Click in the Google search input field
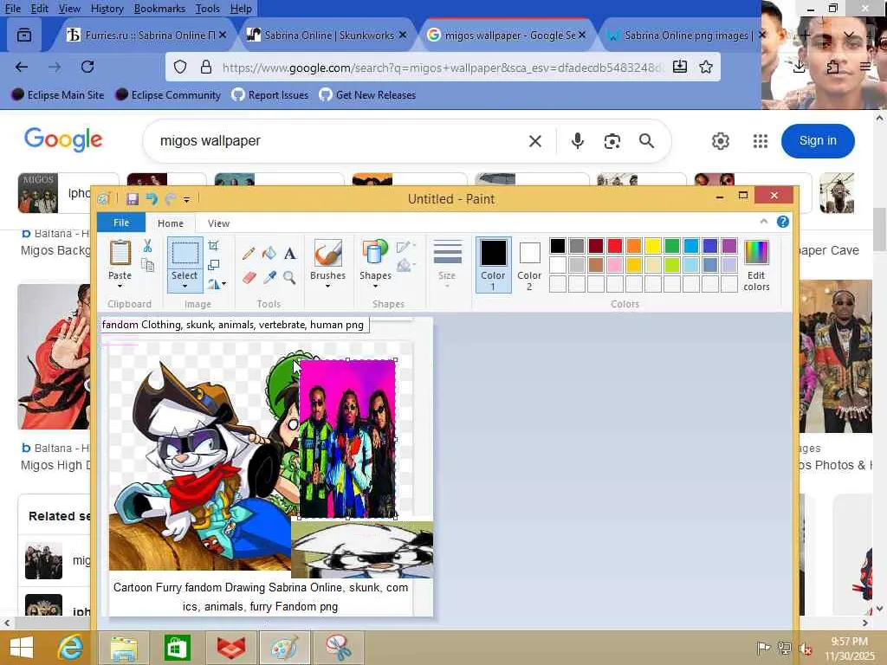This screenshot has height=665, width=887. pyautogui.click(x=340, y=141)
